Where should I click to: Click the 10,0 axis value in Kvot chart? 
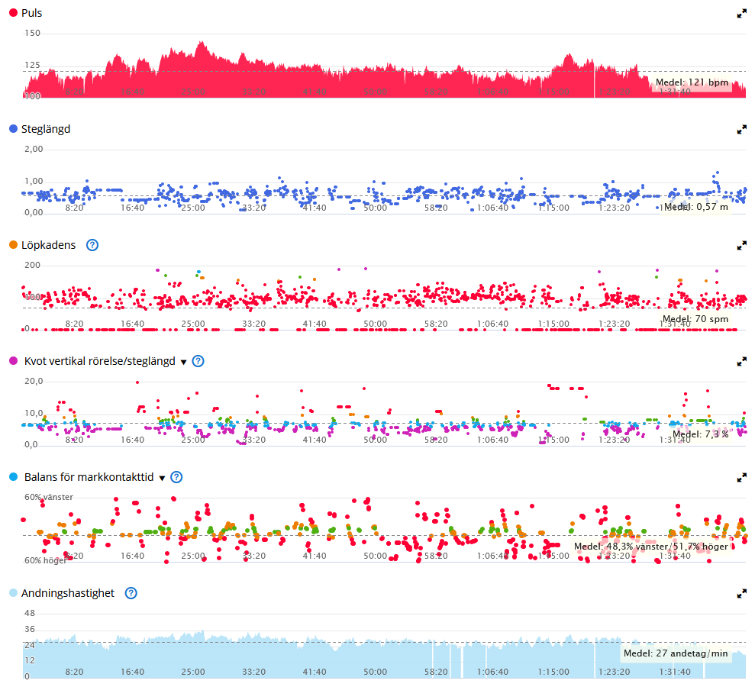[x=34, y=413]
